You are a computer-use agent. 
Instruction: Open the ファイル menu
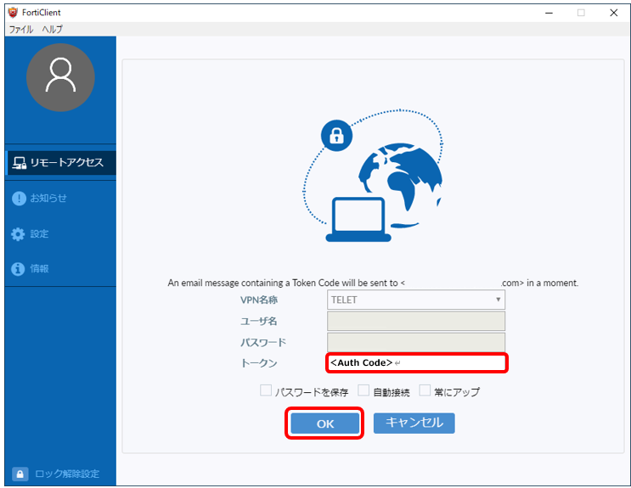[21, 30]
